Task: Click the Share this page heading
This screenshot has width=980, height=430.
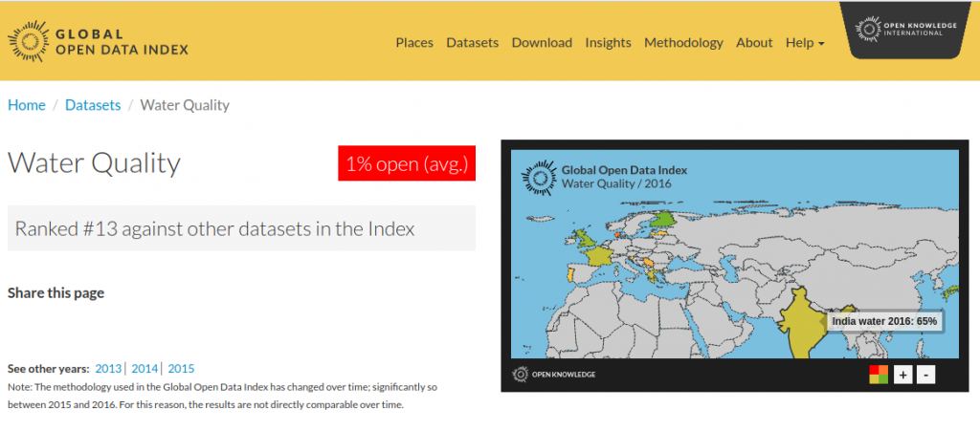Action: coord(56,292)
